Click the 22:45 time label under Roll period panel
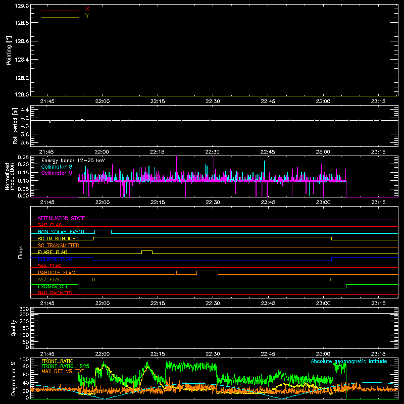Image resolution: width=404 pixels, height=404 pixels. (x=268, y=152)
